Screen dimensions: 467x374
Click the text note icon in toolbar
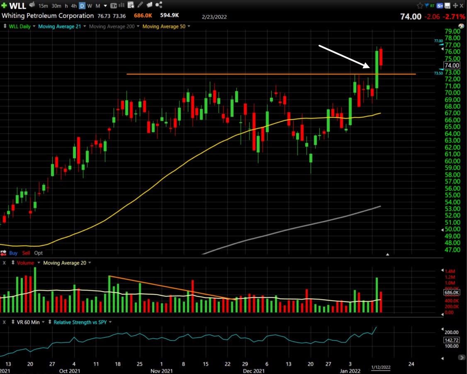click(114, 6)
